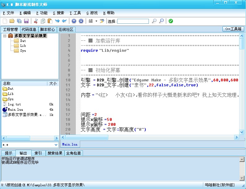Open the G.游戏 menu
Viewport: 246px width, 189px height.
[x=92, y=13]
